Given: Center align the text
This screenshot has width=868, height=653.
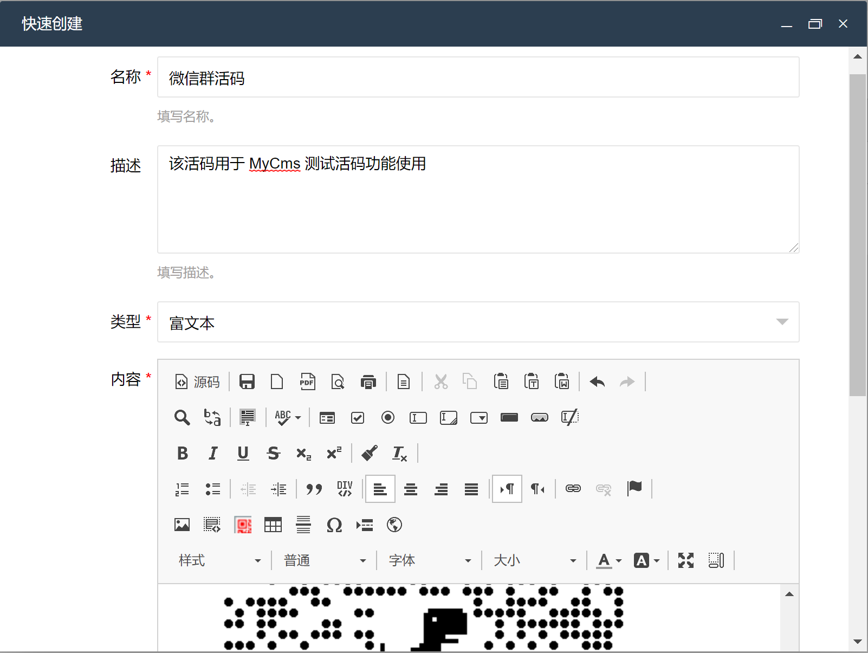Looking at the screenshot, I should pos(411,489).
